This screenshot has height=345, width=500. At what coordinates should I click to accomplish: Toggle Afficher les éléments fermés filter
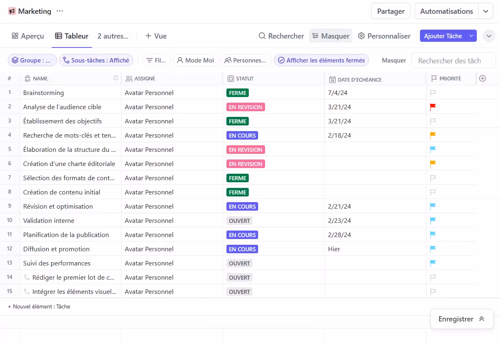(x=322, y=60)
